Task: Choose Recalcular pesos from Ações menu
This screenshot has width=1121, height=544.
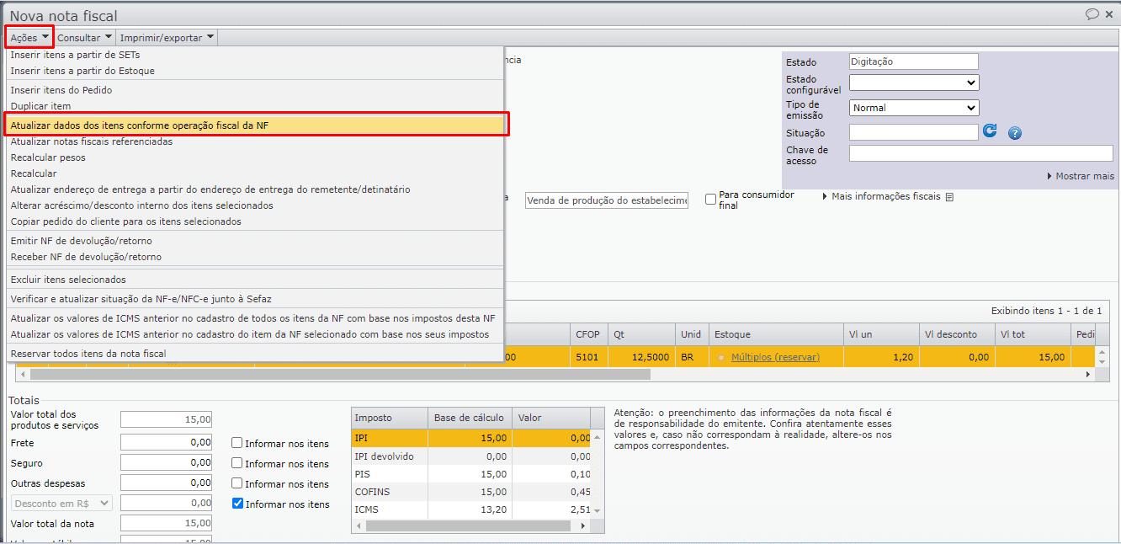Action: [48, 157]
